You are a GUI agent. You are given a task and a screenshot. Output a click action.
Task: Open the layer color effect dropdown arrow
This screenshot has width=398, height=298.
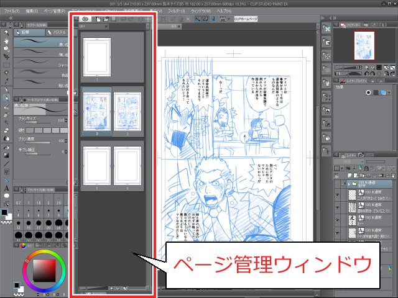click(389, 93)
